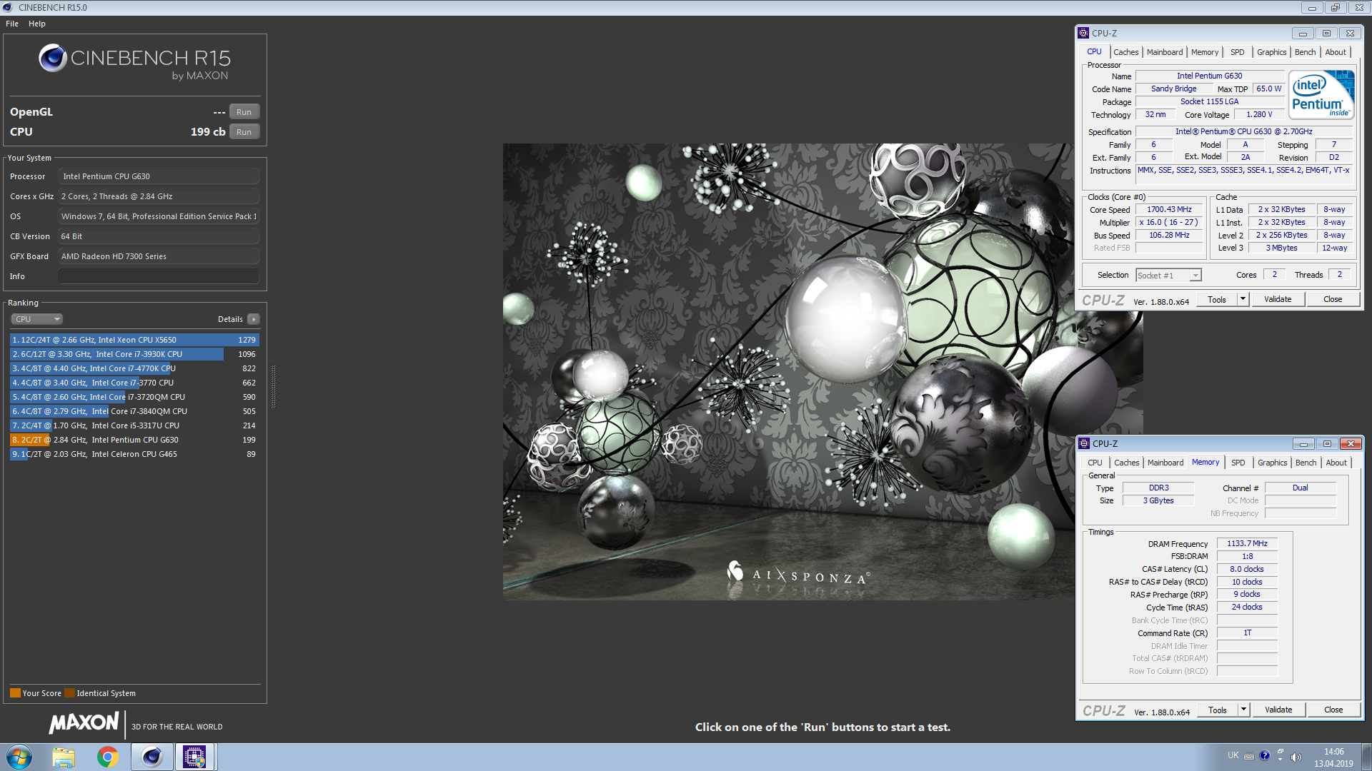Open top CPU-Z Tools dropdown arrow

(1243, 299)
